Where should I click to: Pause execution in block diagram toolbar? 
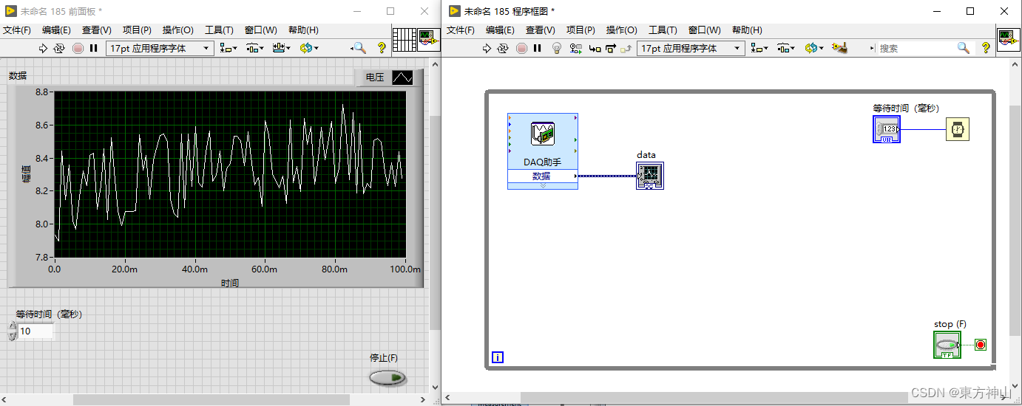tap(538, 48)
